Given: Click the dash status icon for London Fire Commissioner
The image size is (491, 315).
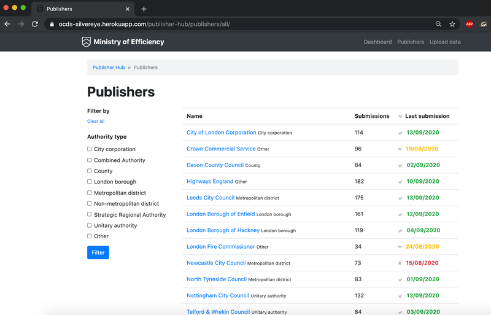Looking at the screenshot, I should tap(400, 247).
